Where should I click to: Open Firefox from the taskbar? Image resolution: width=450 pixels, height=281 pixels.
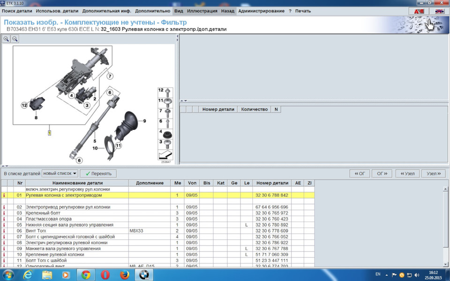(x=125, y=275)
